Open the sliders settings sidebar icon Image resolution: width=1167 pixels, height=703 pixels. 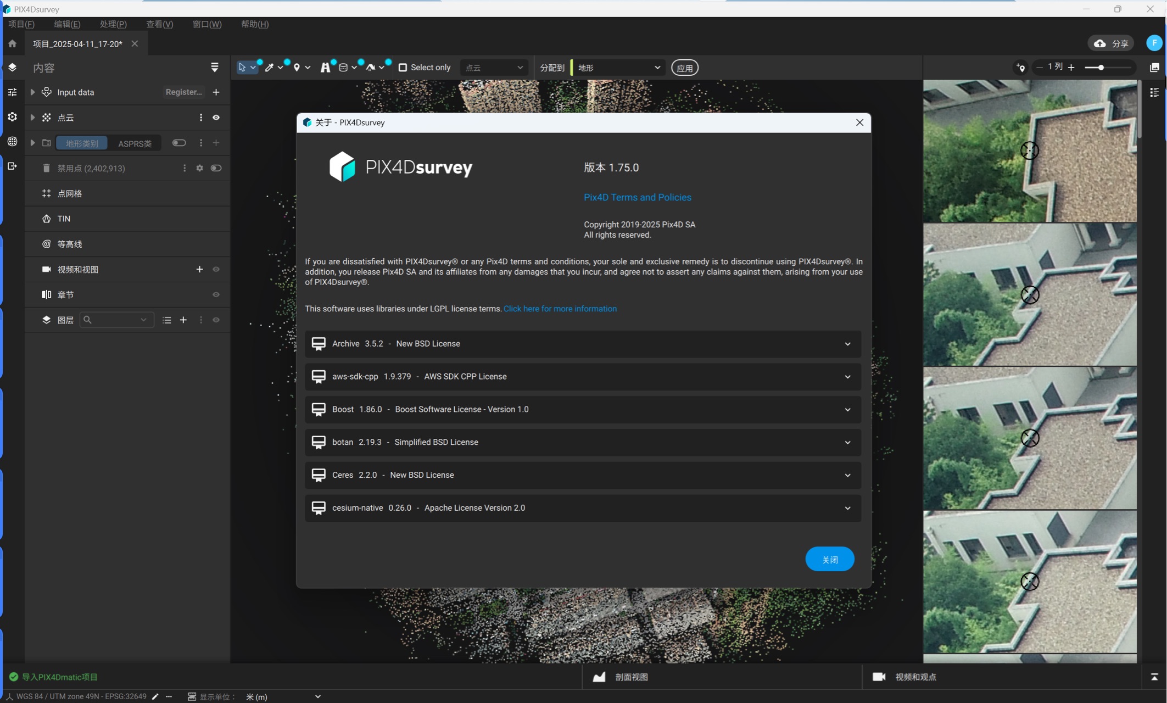[x=12, y=92]
